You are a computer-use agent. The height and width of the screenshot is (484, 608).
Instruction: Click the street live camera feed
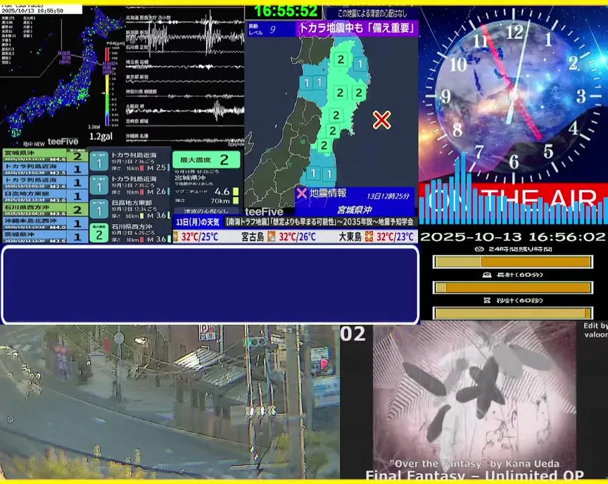tap(170, 402)
